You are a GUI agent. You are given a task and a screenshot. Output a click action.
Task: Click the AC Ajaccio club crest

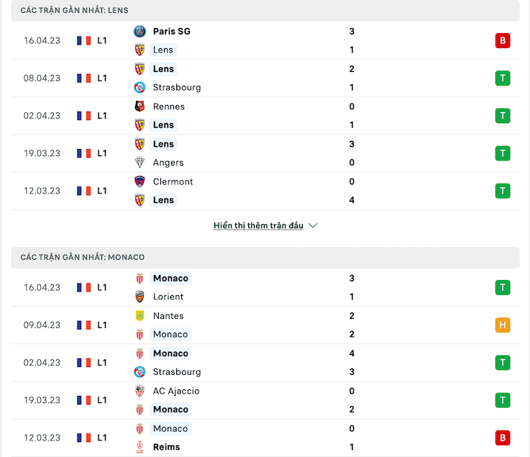click(x=140, y=391)
